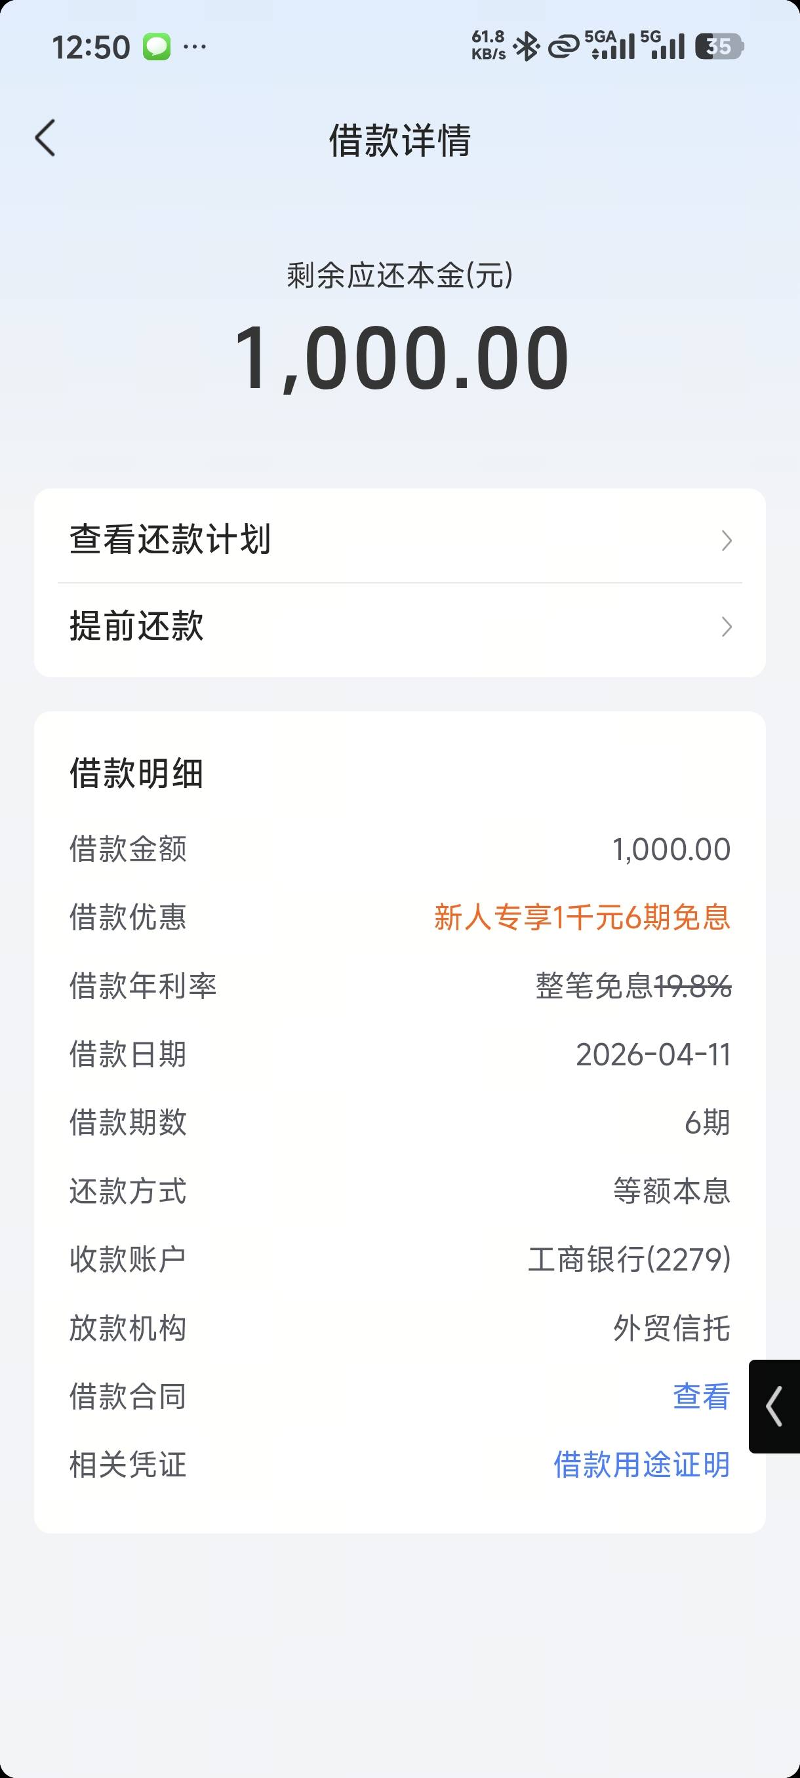Tap the link/hotspot status icon
The width and height of the screenshot is (800, 1778).
(x=563, y=47)
